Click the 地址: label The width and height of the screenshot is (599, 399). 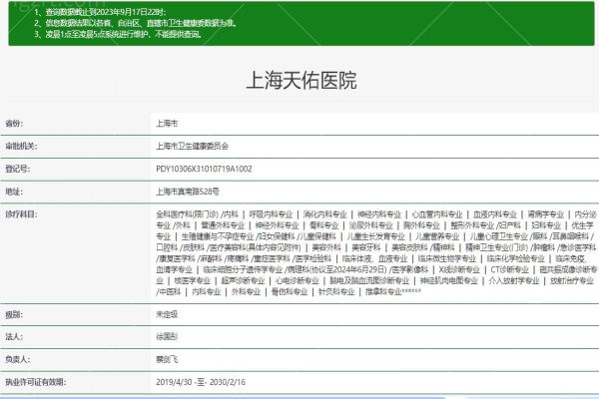click(14, 192)
